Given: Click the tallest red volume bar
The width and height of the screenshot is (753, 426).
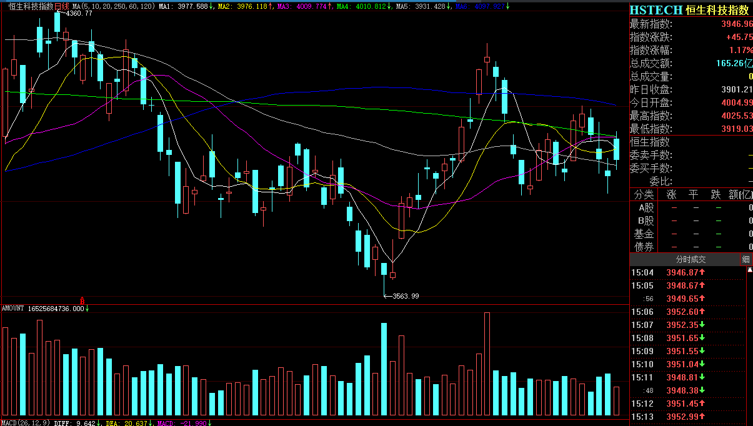Looking at the screenshot, I should click(487, 364).
